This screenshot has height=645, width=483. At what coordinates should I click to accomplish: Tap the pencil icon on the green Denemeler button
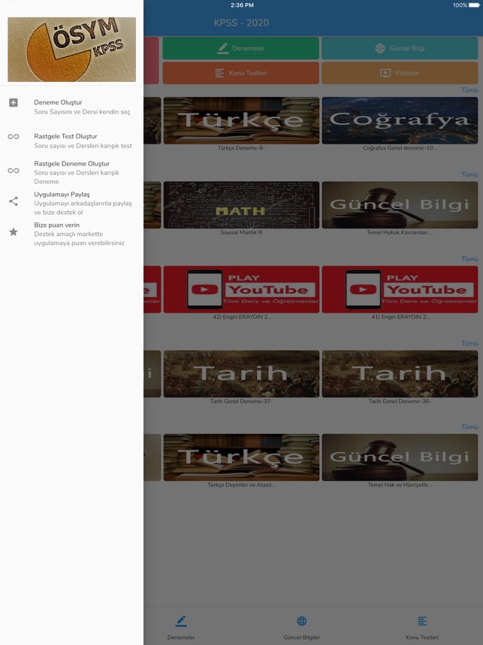coord(223,49)
